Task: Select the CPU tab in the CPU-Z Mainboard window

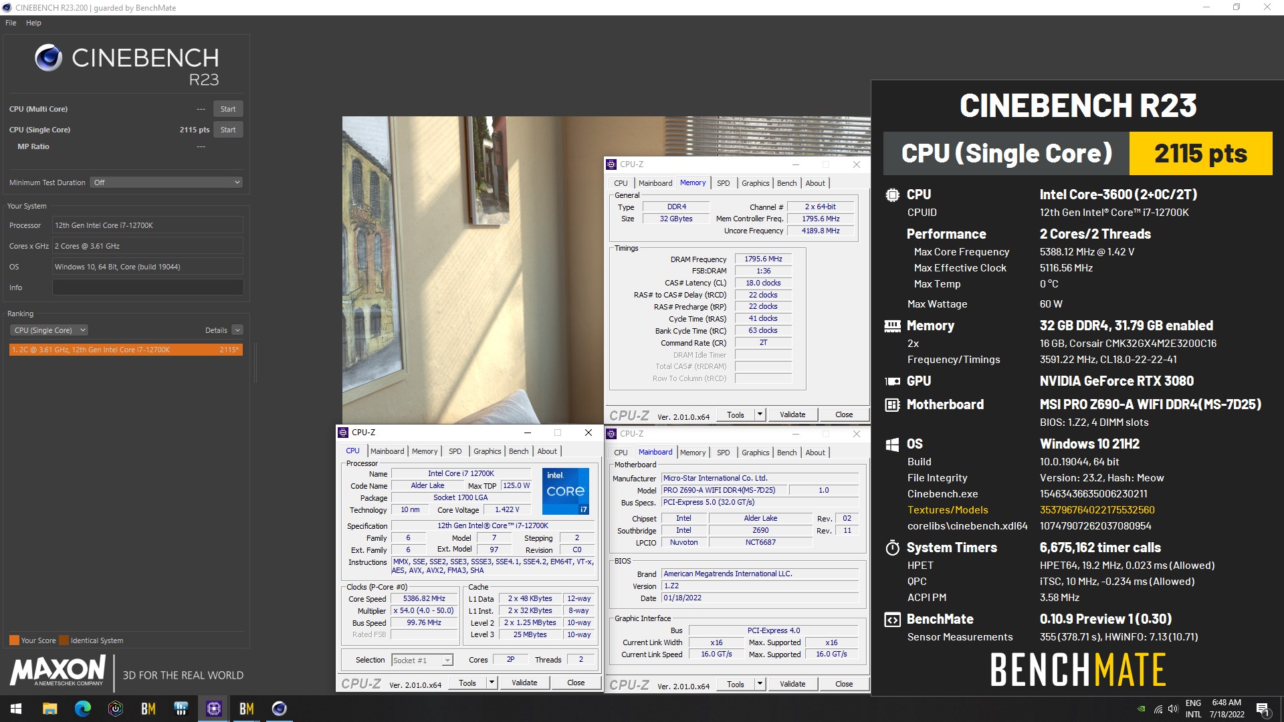Action: click(621, 453)
